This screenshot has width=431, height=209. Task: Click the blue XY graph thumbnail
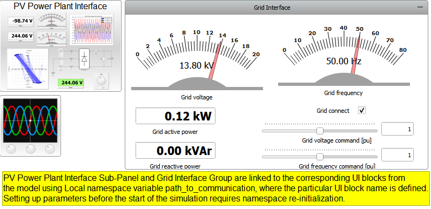(x=28, y=69)
